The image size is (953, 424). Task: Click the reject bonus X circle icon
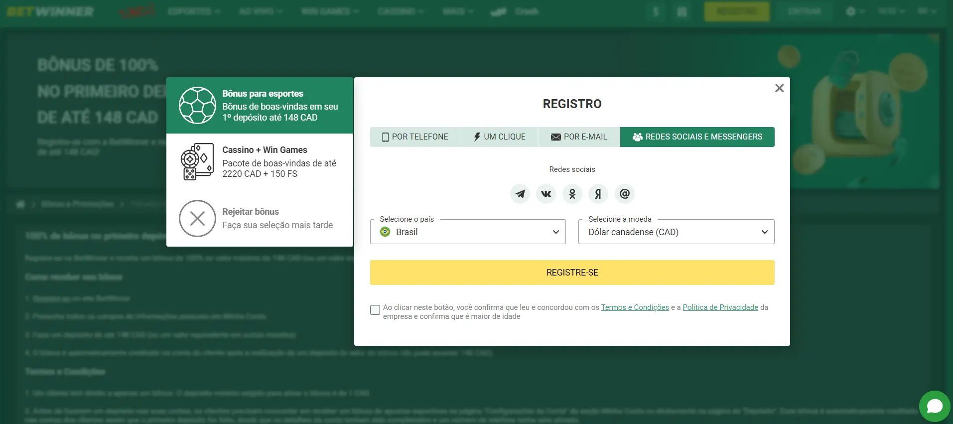(x=197, y=218)
